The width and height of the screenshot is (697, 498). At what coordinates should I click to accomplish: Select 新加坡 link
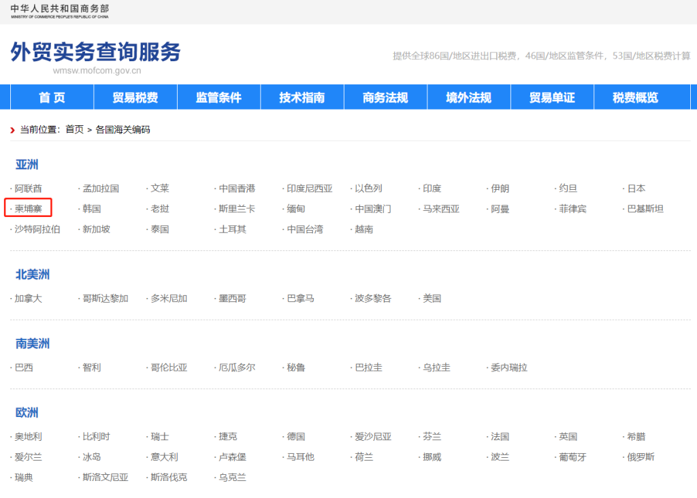pos(97,229)
